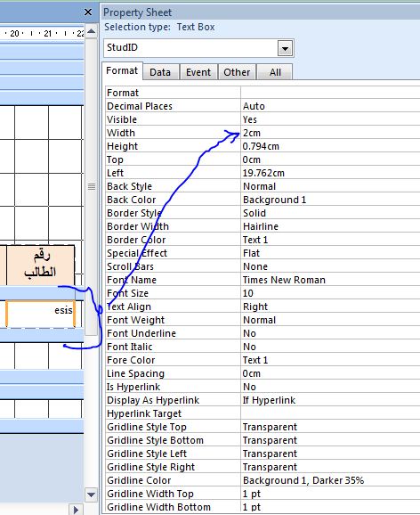
Task: Click the Height value field
Action: click(x=330, y=146)
